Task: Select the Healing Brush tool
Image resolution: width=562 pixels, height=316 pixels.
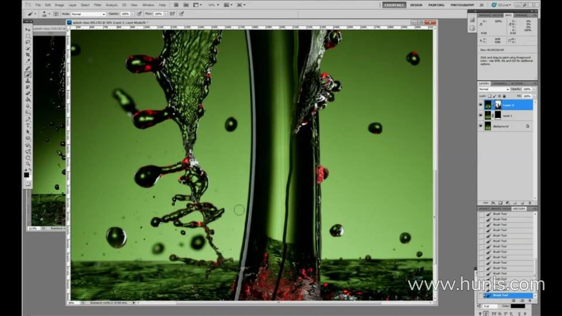Action: coord(28,68)
